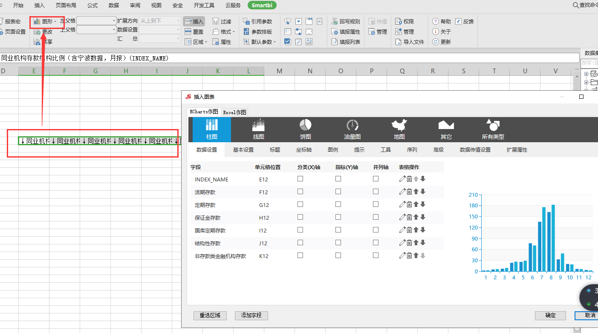Choose the 油量图 gauge chart type
This screenshot has height=333, width=598.
(352, 129)
